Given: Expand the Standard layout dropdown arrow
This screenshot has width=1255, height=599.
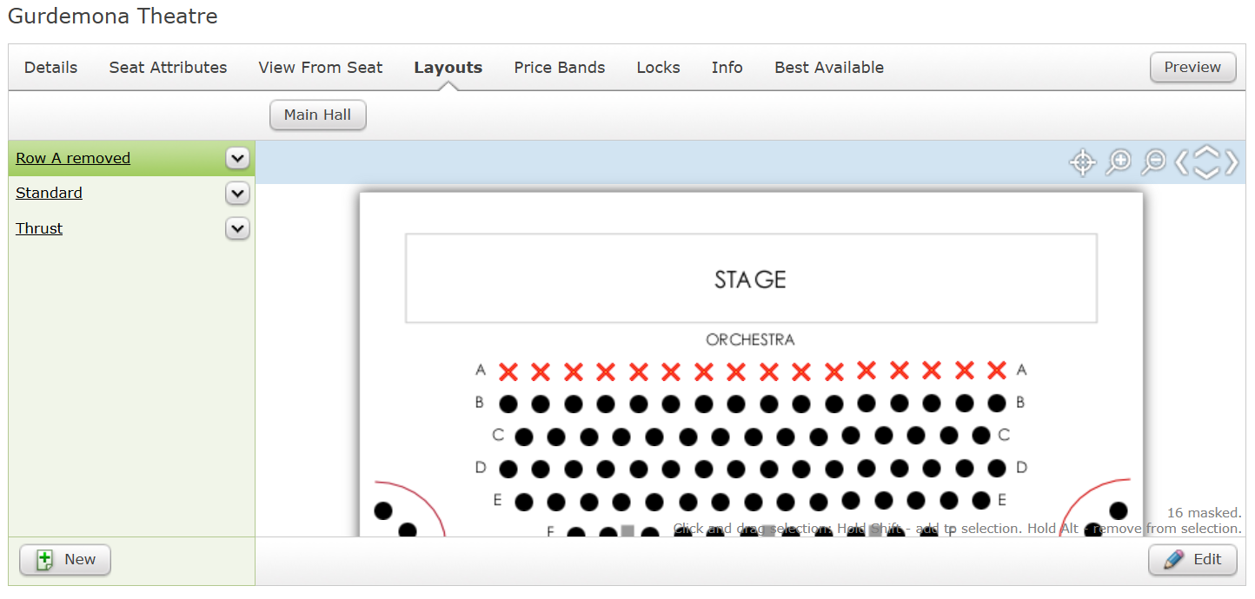Looking at the screenshot, I should [x=237, y=193].
